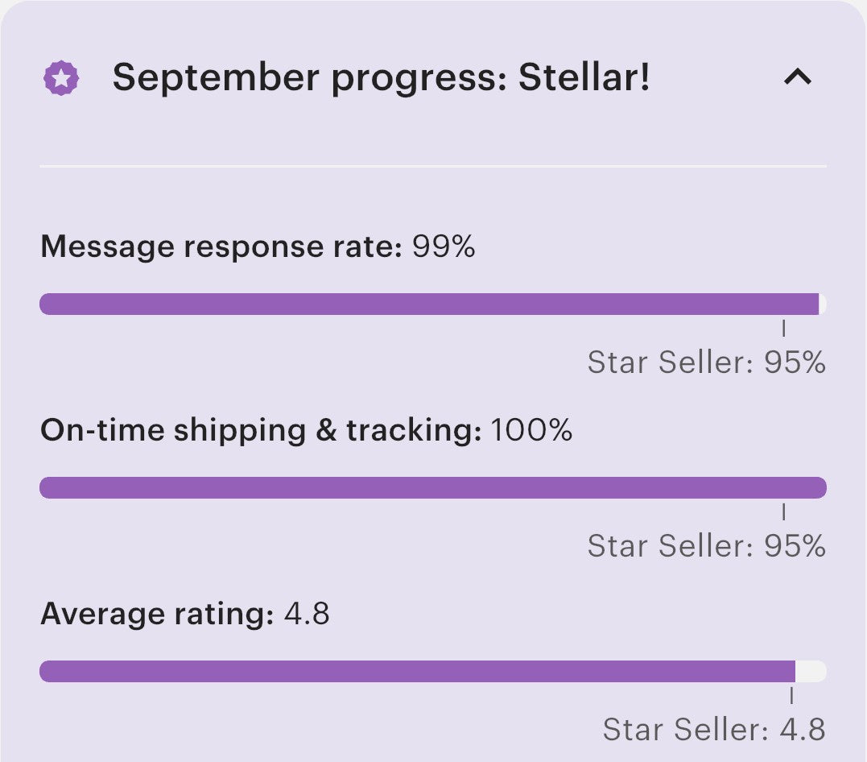Click the tick marker under shipping bar
The width and height of the screenshot is (867, 762).
point(783,511)
